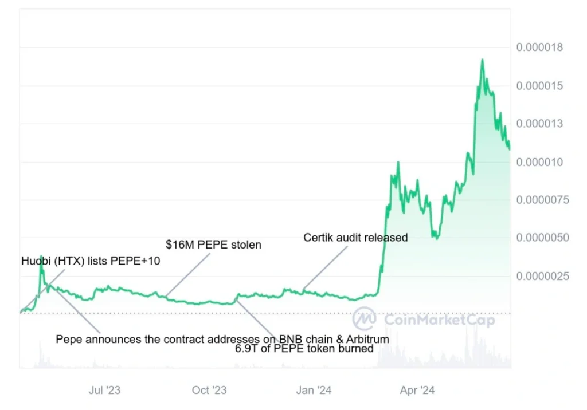Click the 'Certik audit released' annotation
This screenshot has width=587, height=410.
click(355, 238)
